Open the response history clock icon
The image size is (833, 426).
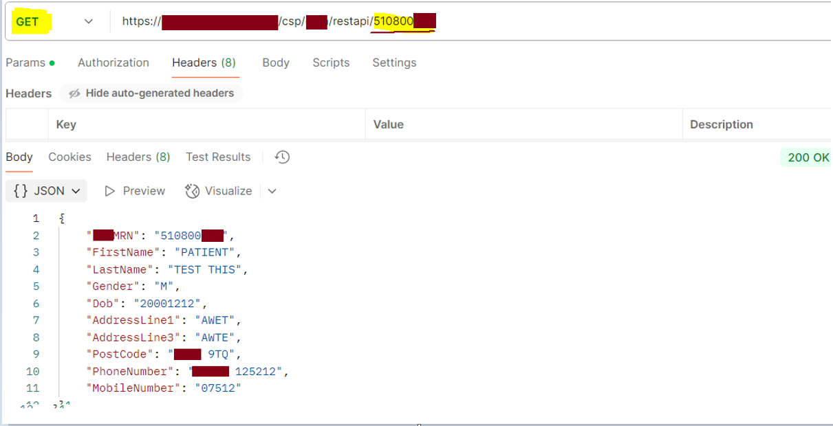point(282,157)
